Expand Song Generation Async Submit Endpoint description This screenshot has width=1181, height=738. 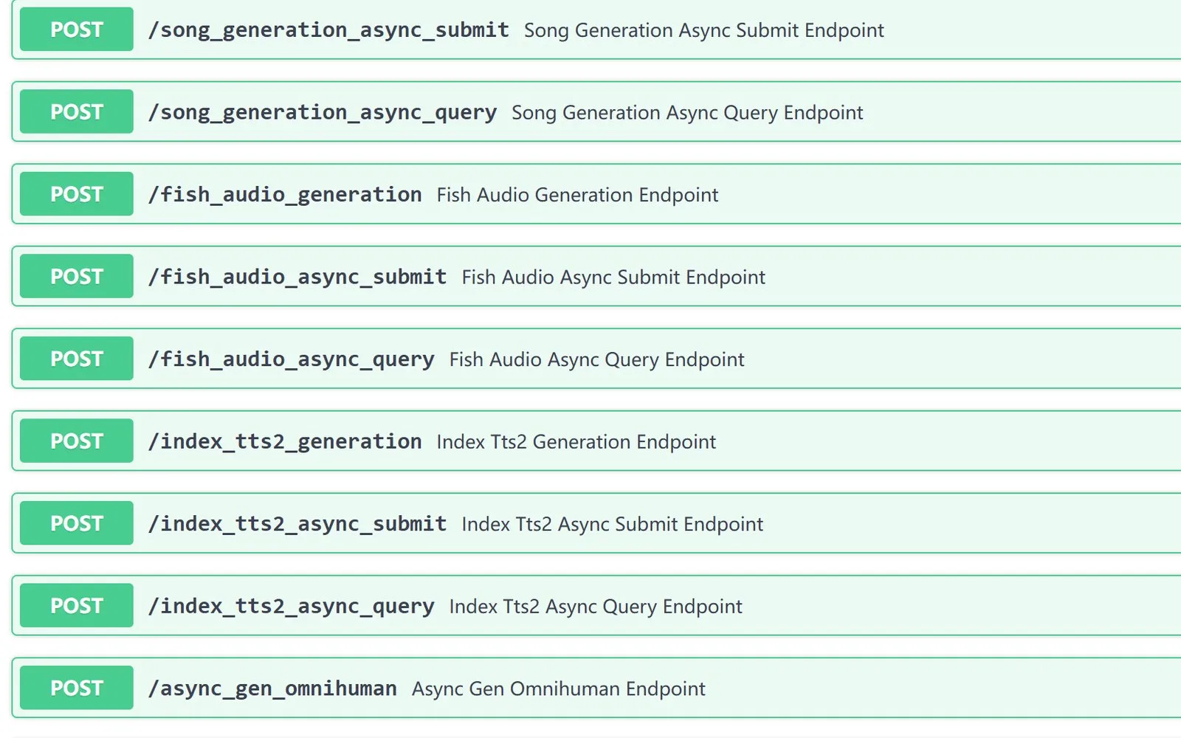pos(704,30)
